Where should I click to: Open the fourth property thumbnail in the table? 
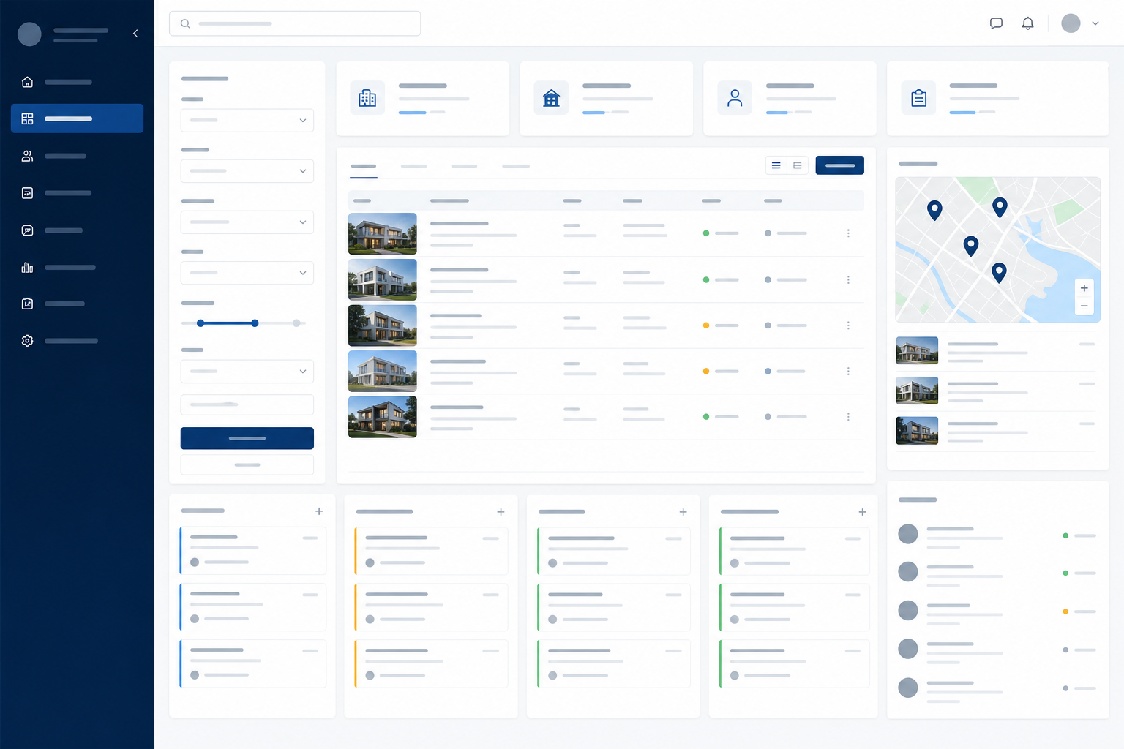tap(383, 371)
